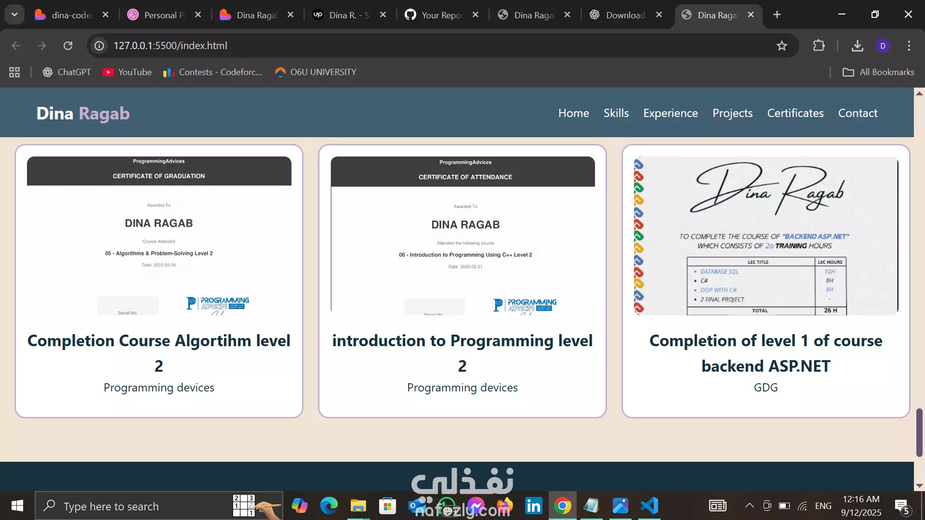Open Chrome profile avatar D

(x=883, y=46)
